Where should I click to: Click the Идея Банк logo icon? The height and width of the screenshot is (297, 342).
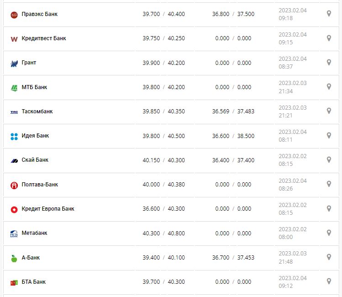click(x=14, y=136)
